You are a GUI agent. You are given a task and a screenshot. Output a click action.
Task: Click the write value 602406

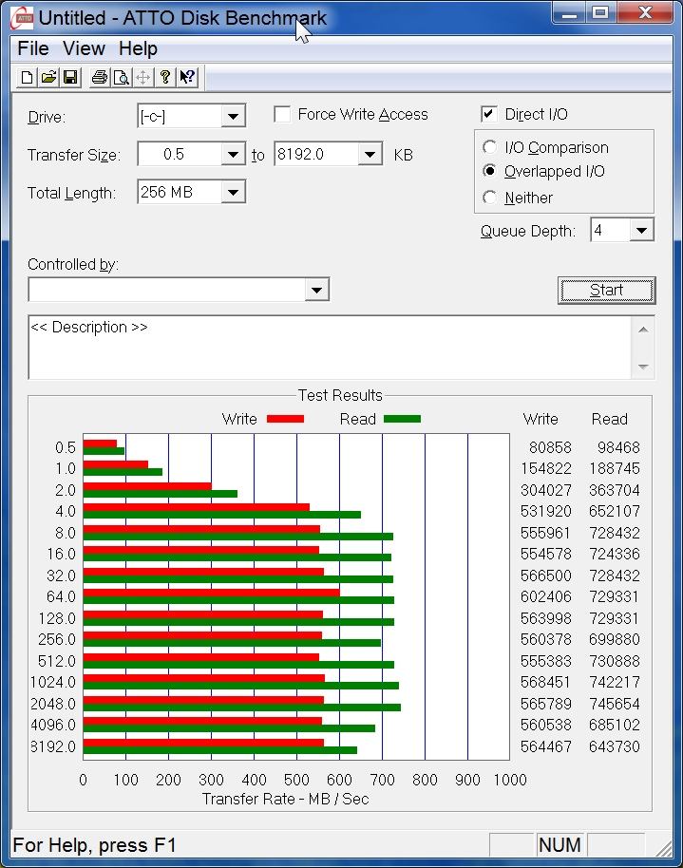[546, 596]
